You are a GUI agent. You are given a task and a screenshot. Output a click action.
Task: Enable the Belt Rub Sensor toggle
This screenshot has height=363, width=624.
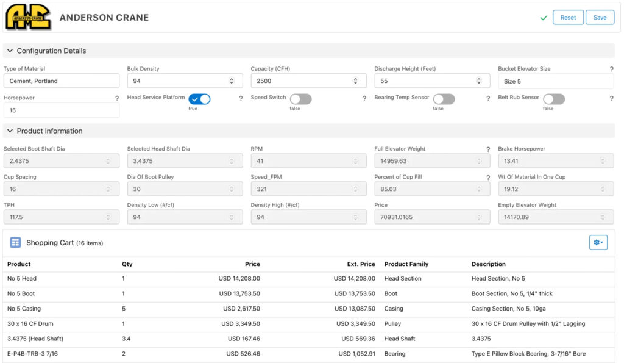point(553,99)
